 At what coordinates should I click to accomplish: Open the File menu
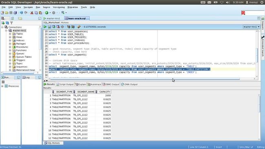coord(4,7)
